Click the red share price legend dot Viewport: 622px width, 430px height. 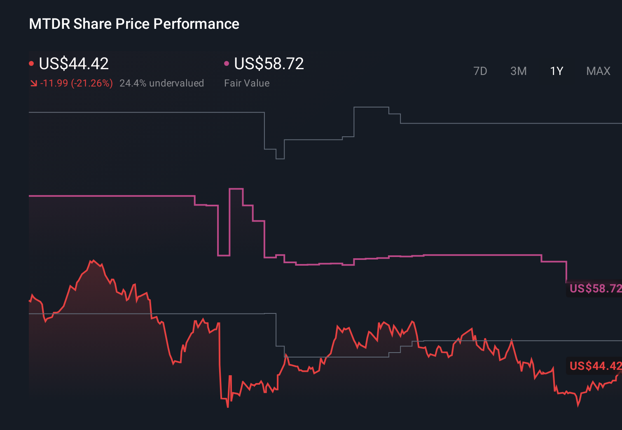click(31, 63)
